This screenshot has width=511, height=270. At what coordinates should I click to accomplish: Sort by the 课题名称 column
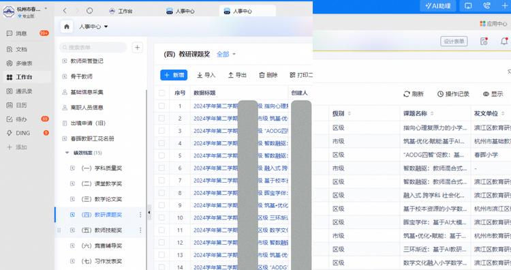tap(432, 113)
